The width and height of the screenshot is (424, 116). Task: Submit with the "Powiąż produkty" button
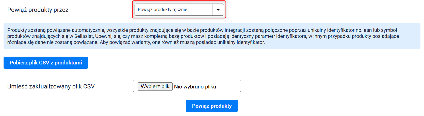[x=212, y=106]
